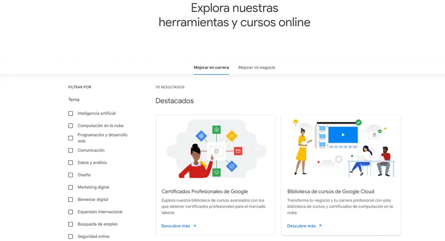Screen dimensions: 445x241
Task: Click the Certificados Profesionales de Google card image
Action: click(215, 148)
